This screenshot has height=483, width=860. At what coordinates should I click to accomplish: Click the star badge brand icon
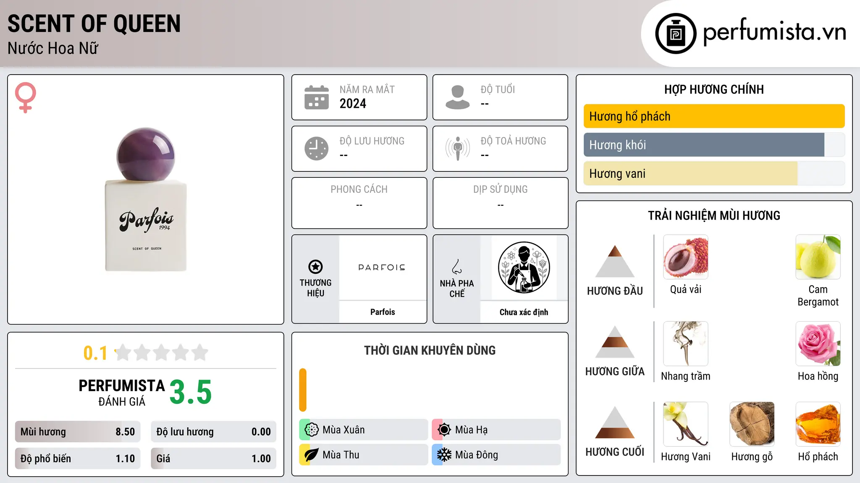pyautogui.click(x=315, y=267)
